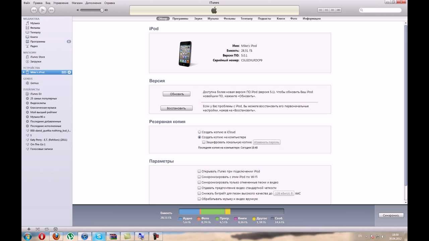
Task: Switch to the Информация tab
Action: click(312, 19)
